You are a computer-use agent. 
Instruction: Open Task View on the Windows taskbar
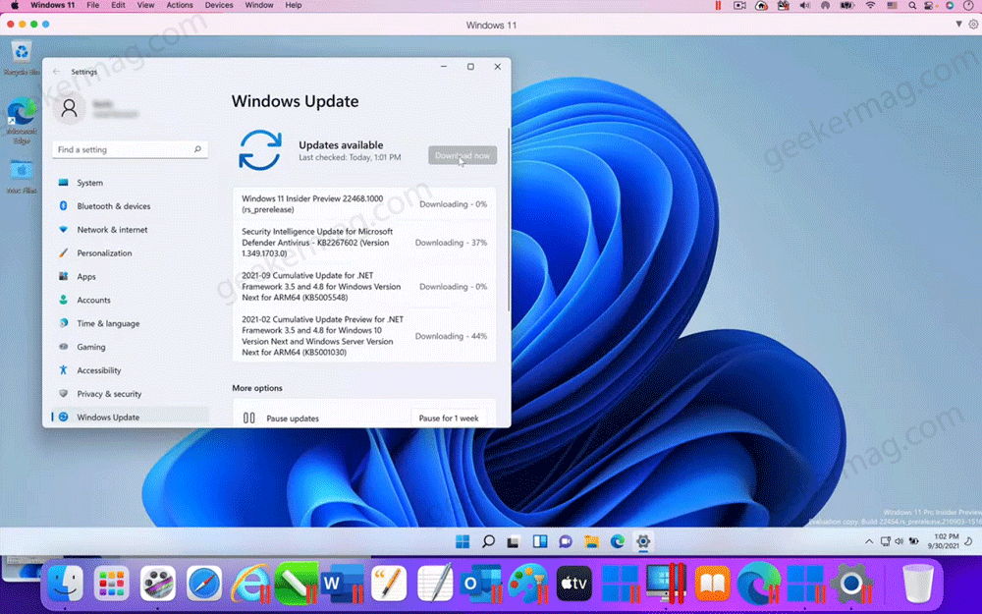point(514,541)
